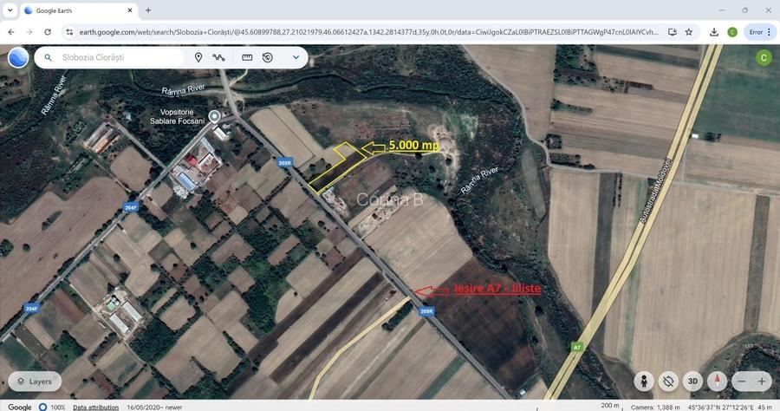
Task: Click the Google Earth logo menu button
Action: pos(18,58)
